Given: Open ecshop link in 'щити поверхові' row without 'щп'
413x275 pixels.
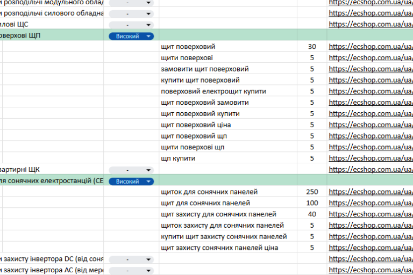Looking at the screenshot, I should pos(371,57).
